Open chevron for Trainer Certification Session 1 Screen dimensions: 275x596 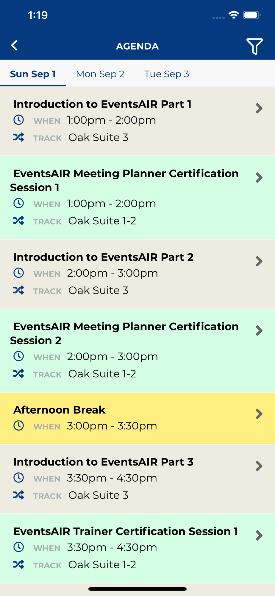tap(259, 536)
